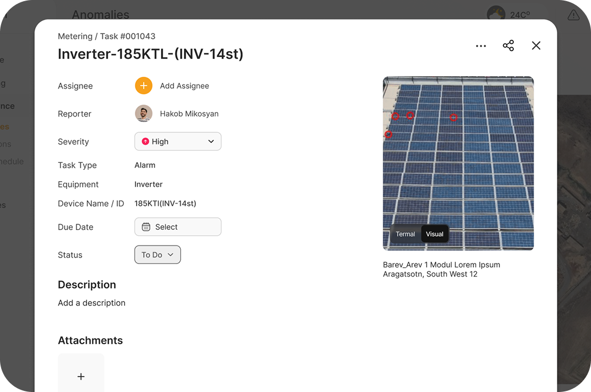Click the share icon
Image resolution: width=591 pixels, height=392 pixels.
click(508, 46)
